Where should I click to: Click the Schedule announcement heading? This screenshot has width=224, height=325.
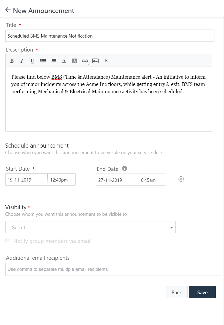(x=37, y=145)
